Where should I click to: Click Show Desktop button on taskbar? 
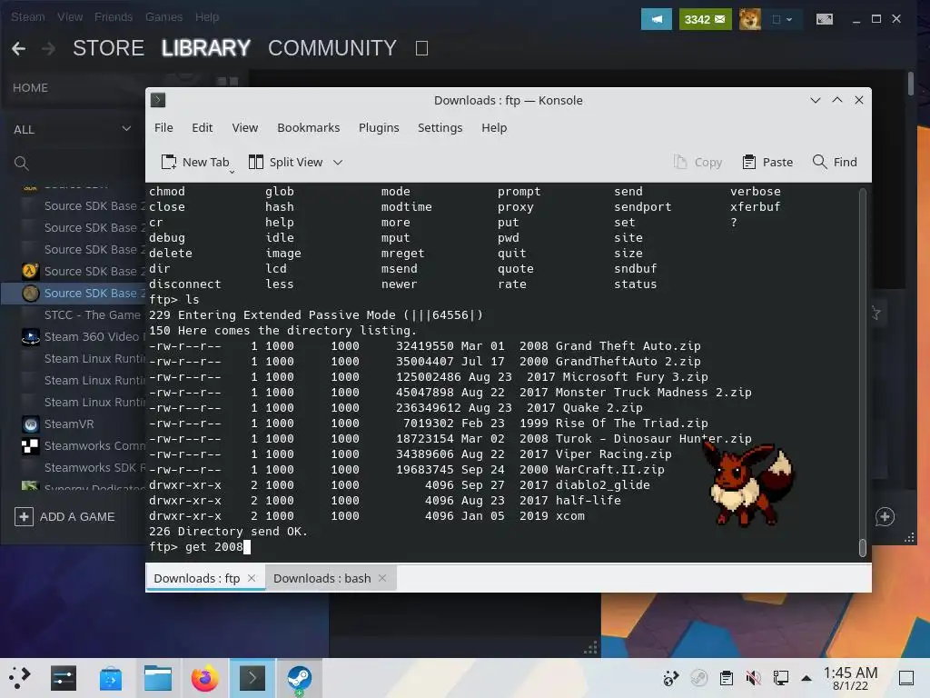click(x=906, y=678)
